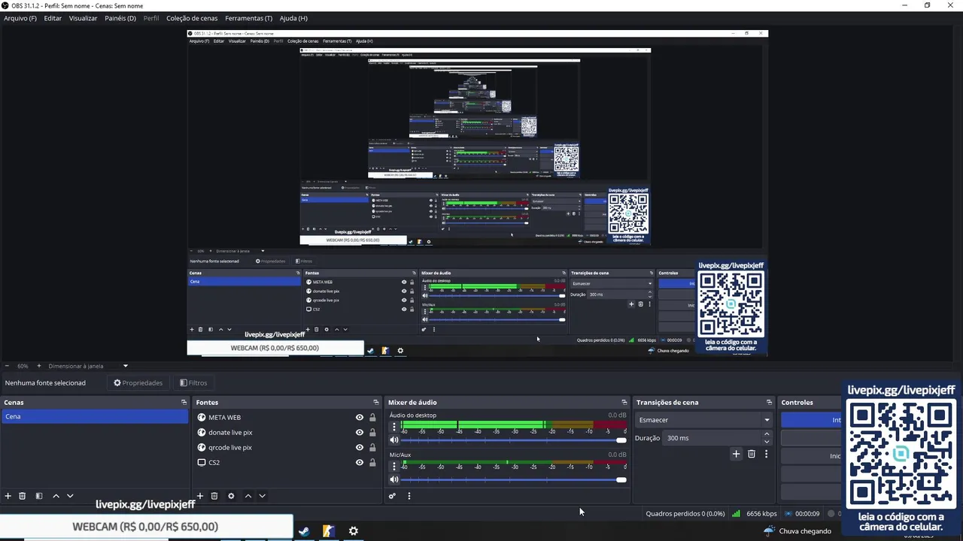963x541 pixels.
Task: Move source down in Fontes panel
Action: 262,496
